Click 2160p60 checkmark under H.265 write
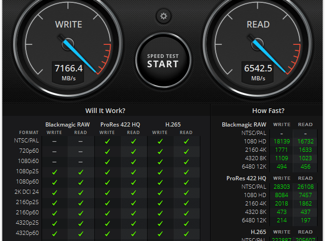Image resolution: width=325 pixels, height=241 pixels. 160,213
